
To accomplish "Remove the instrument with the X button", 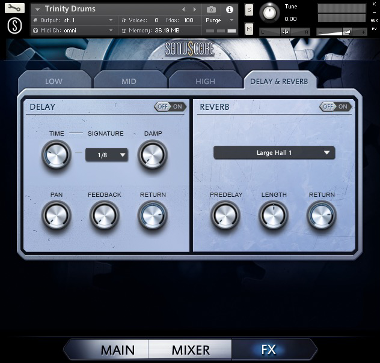I will tap(374, 4).
